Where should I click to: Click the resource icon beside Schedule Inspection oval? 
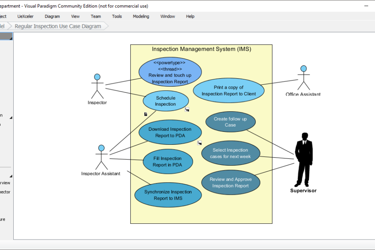[x=187, y=109]
